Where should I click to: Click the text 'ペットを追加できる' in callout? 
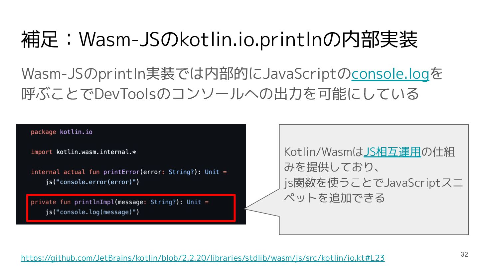pyautogui.click(x=334, y=198)
